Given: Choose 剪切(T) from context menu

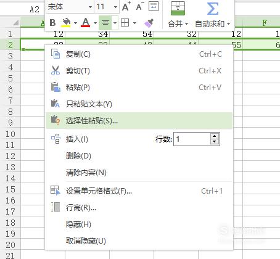Looking at the screenshot, I should [139, 71].
